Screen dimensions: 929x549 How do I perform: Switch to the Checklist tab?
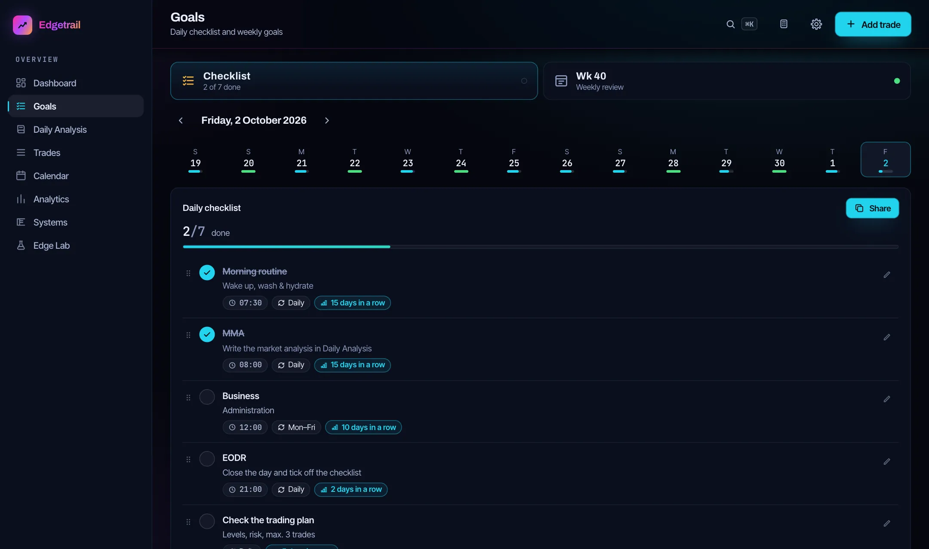coord(354,81)
